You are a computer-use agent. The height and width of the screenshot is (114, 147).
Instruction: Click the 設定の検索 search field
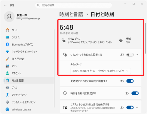pos(73,5)
